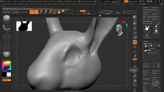Toggle PolySphere subtool eye visibility

click(x=159, y=46)
